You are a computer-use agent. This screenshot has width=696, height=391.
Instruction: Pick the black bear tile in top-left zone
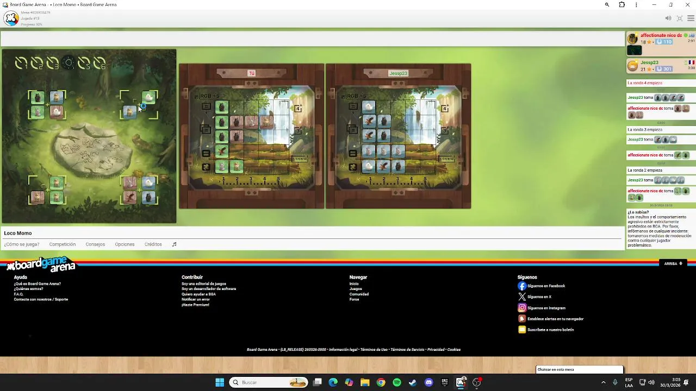pos(37,98)
